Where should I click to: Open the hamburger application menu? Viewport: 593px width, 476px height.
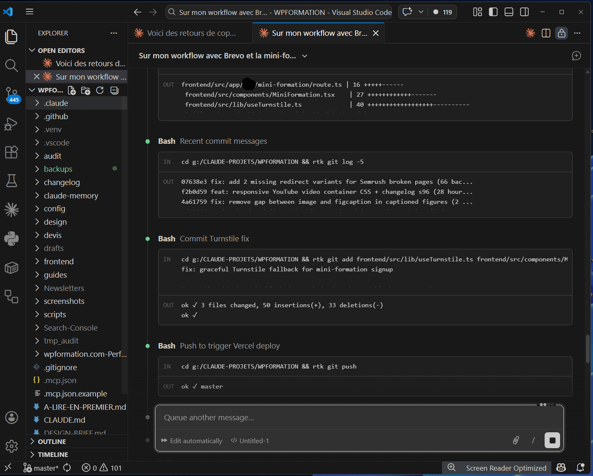pos(29,11)
